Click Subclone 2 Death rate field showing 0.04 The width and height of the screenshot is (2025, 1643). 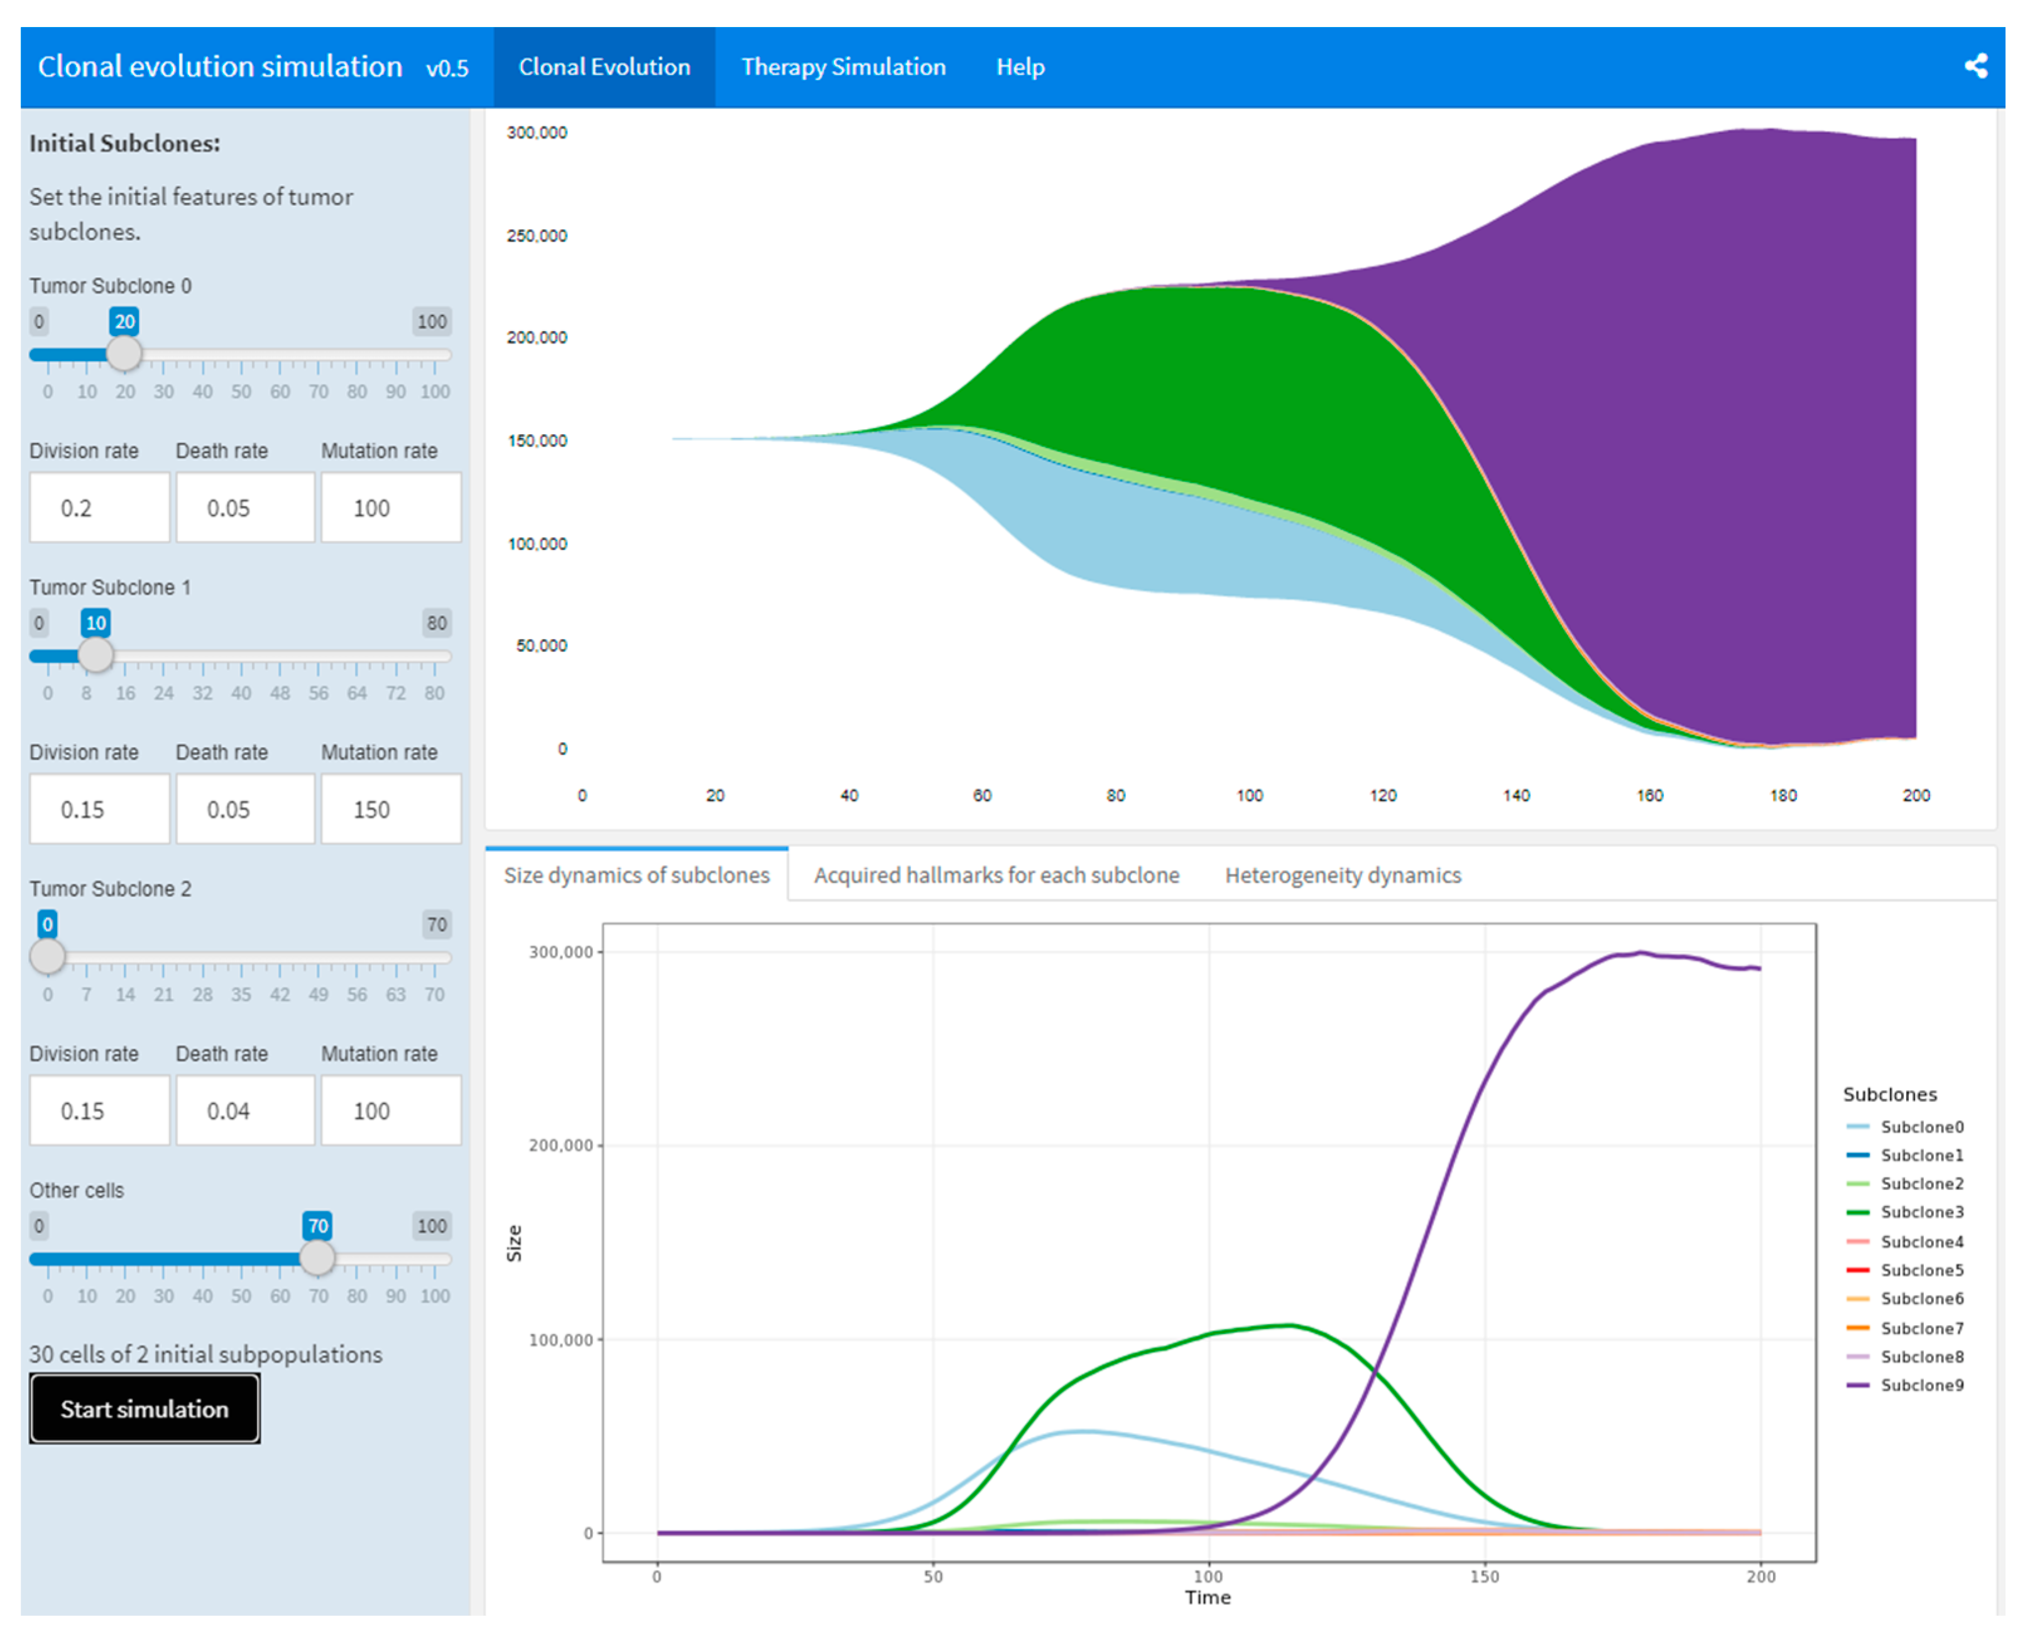244,1110
